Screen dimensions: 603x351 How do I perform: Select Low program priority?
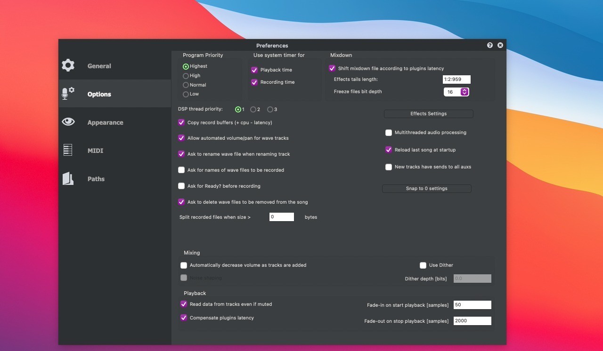click(x=186, y=94)
